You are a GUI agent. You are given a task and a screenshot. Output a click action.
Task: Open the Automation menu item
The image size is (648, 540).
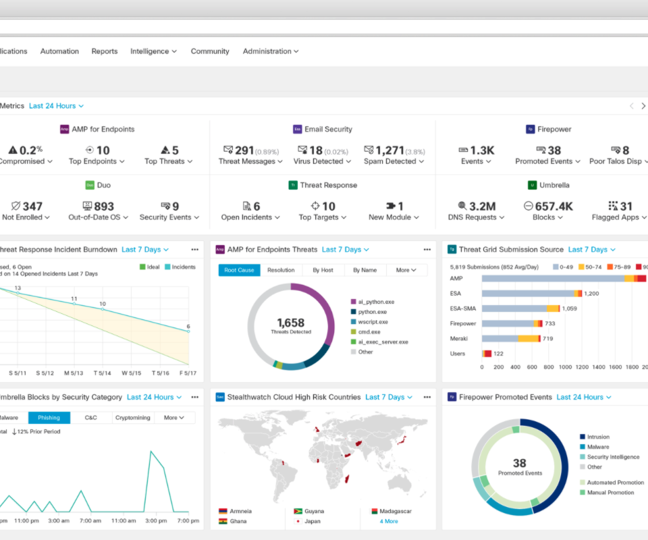[x=59, y=51]
